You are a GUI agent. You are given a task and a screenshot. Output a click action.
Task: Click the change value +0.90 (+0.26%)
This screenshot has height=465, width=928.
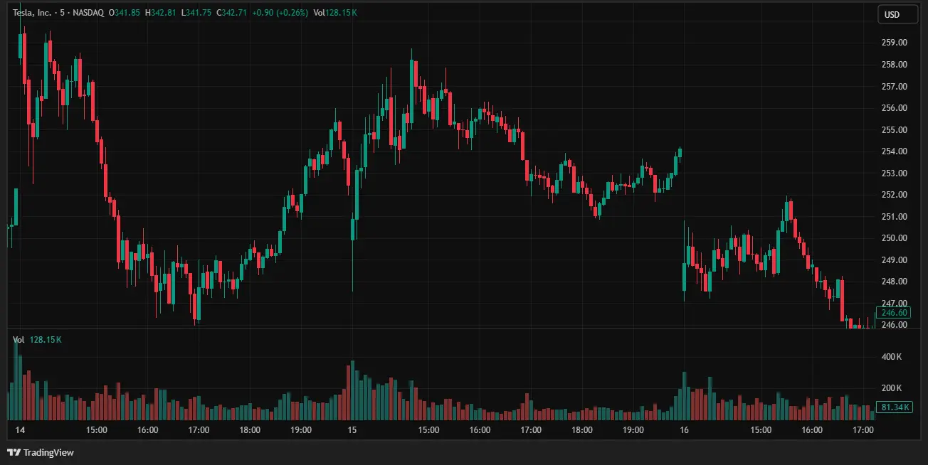pos(280,13)
